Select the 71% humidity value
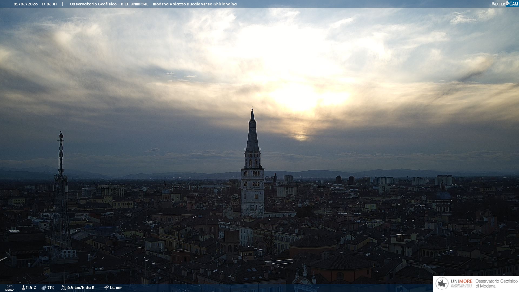519x292 pixels. click(x=51, y=288)
